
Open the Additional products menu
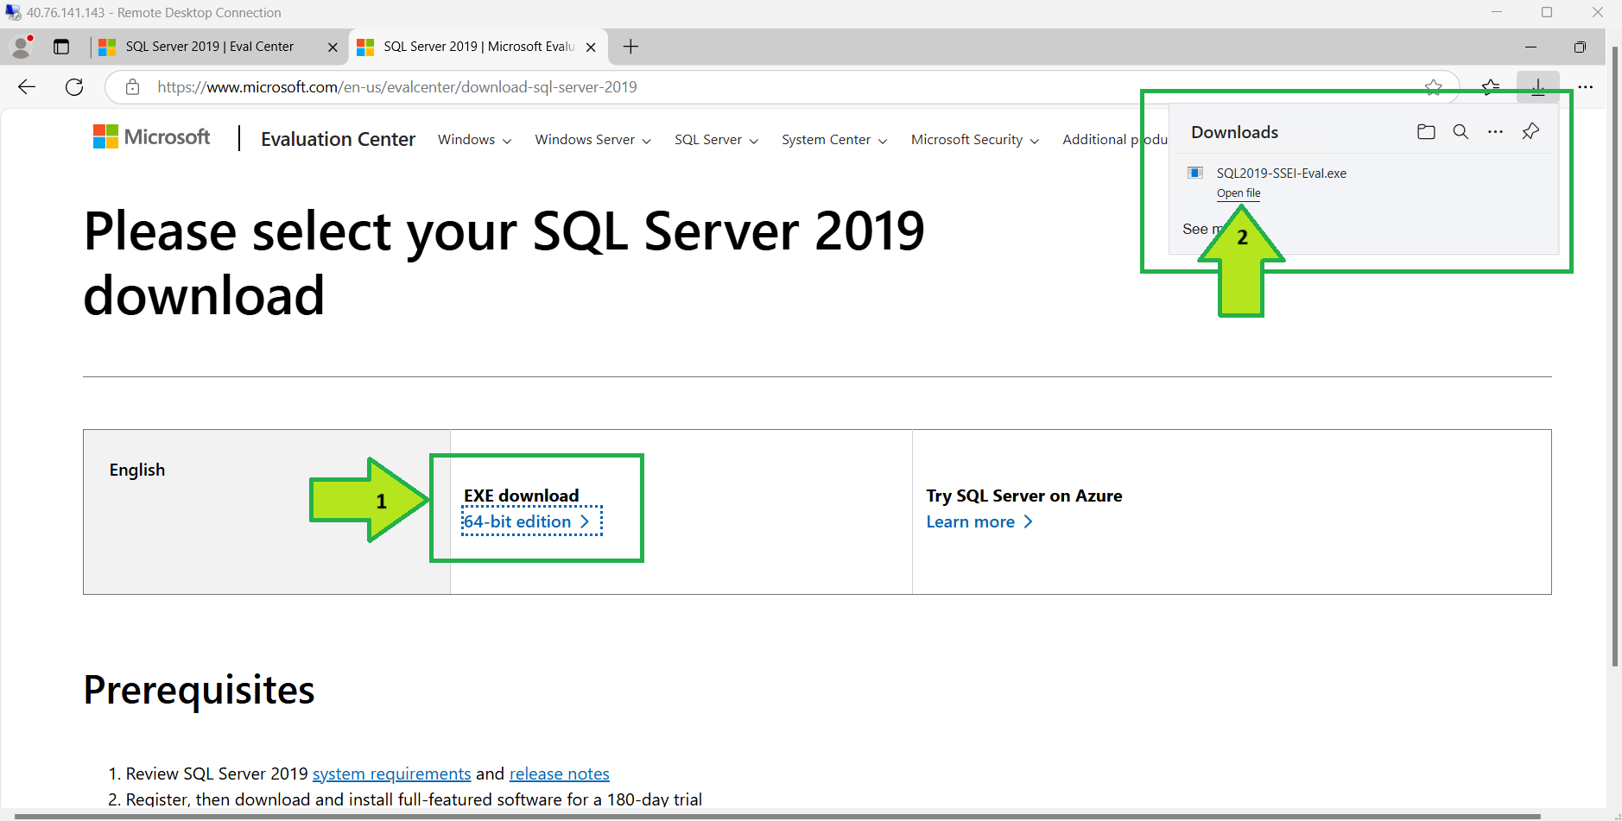click(1114, 140)
